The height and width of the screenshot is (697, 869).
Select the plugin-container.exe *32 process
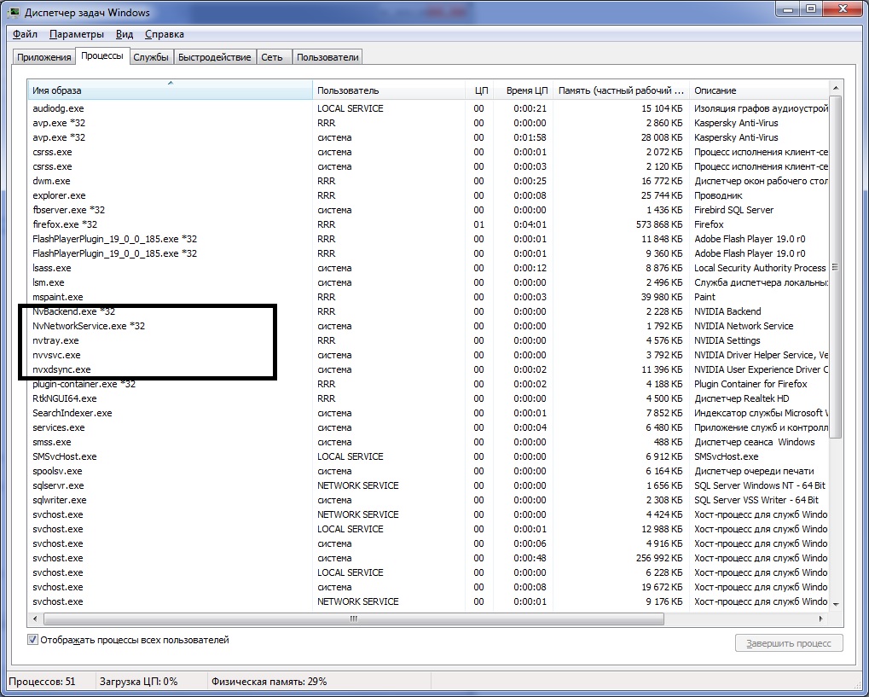(x=428, y=384)
